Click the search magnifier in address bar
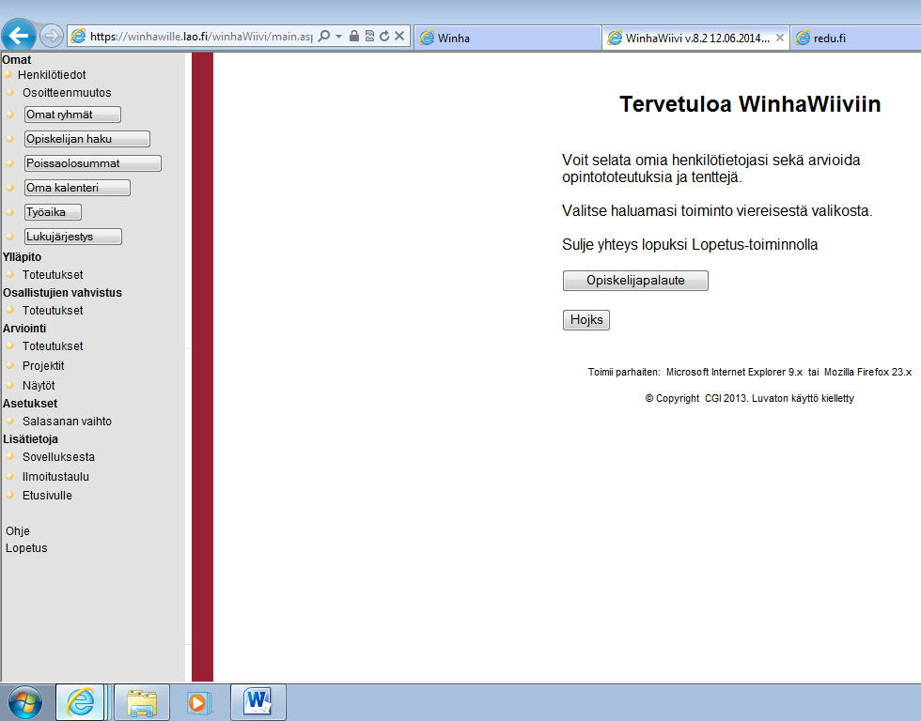This screenshot has height=721, width=921. pyautogui.click(x=323, y=37)
